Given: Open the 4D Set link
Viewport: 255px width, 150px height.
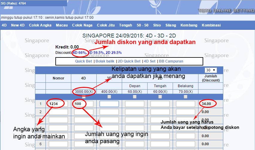Looking at the screenshot, I should [x=150, y=61].
